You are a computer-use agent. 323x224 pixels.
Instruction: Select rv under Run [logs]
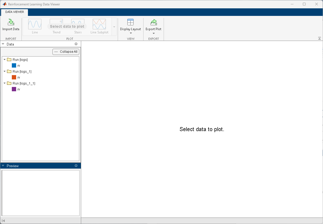pos(19,65)
